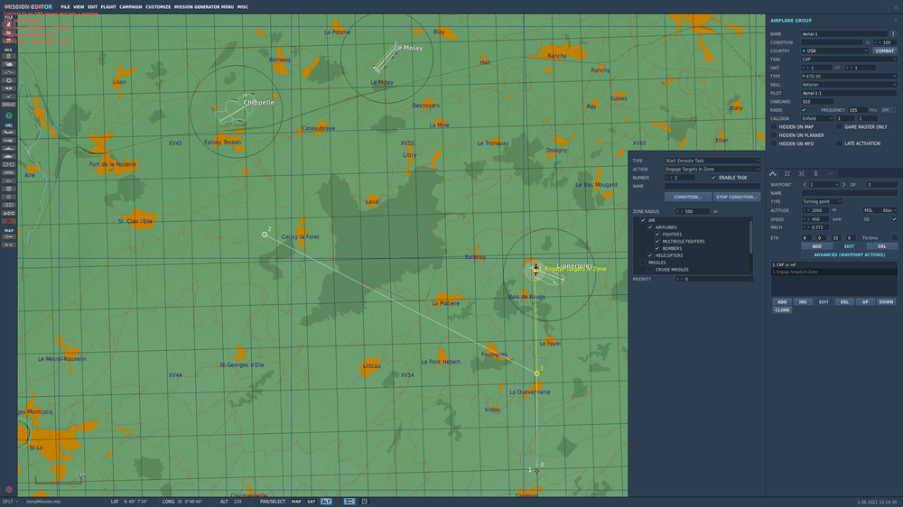Image resolution: width=903 pixels, height=507 pixels.
Task: Select the helicopter group tool under OBJ
Action: 9,140
